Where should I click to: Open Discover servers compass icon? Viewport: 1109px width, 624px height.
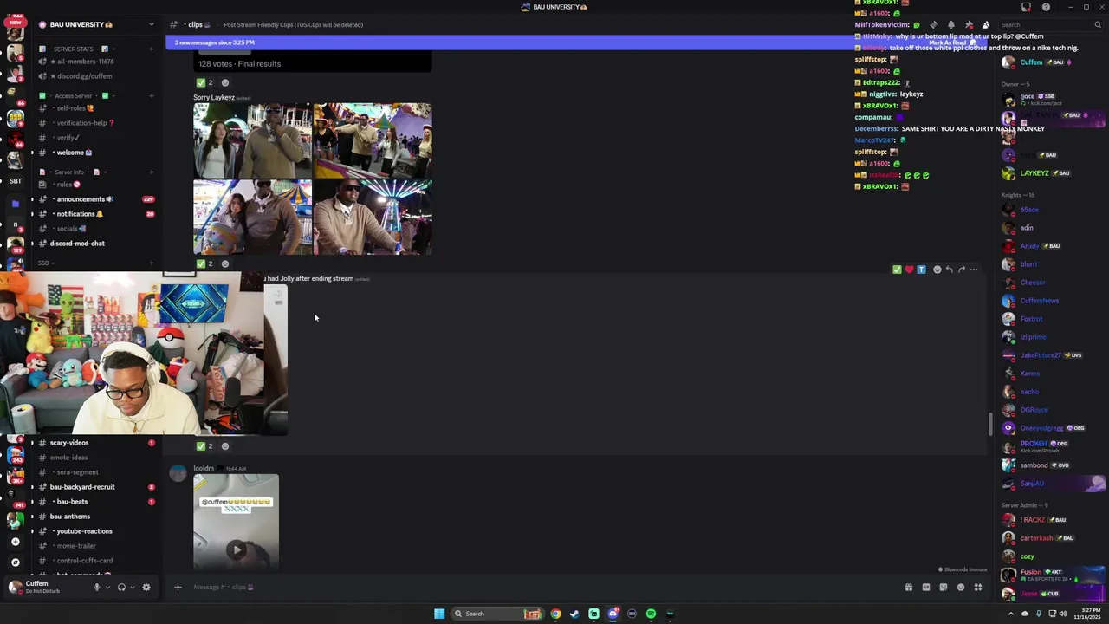pos(15,562)
